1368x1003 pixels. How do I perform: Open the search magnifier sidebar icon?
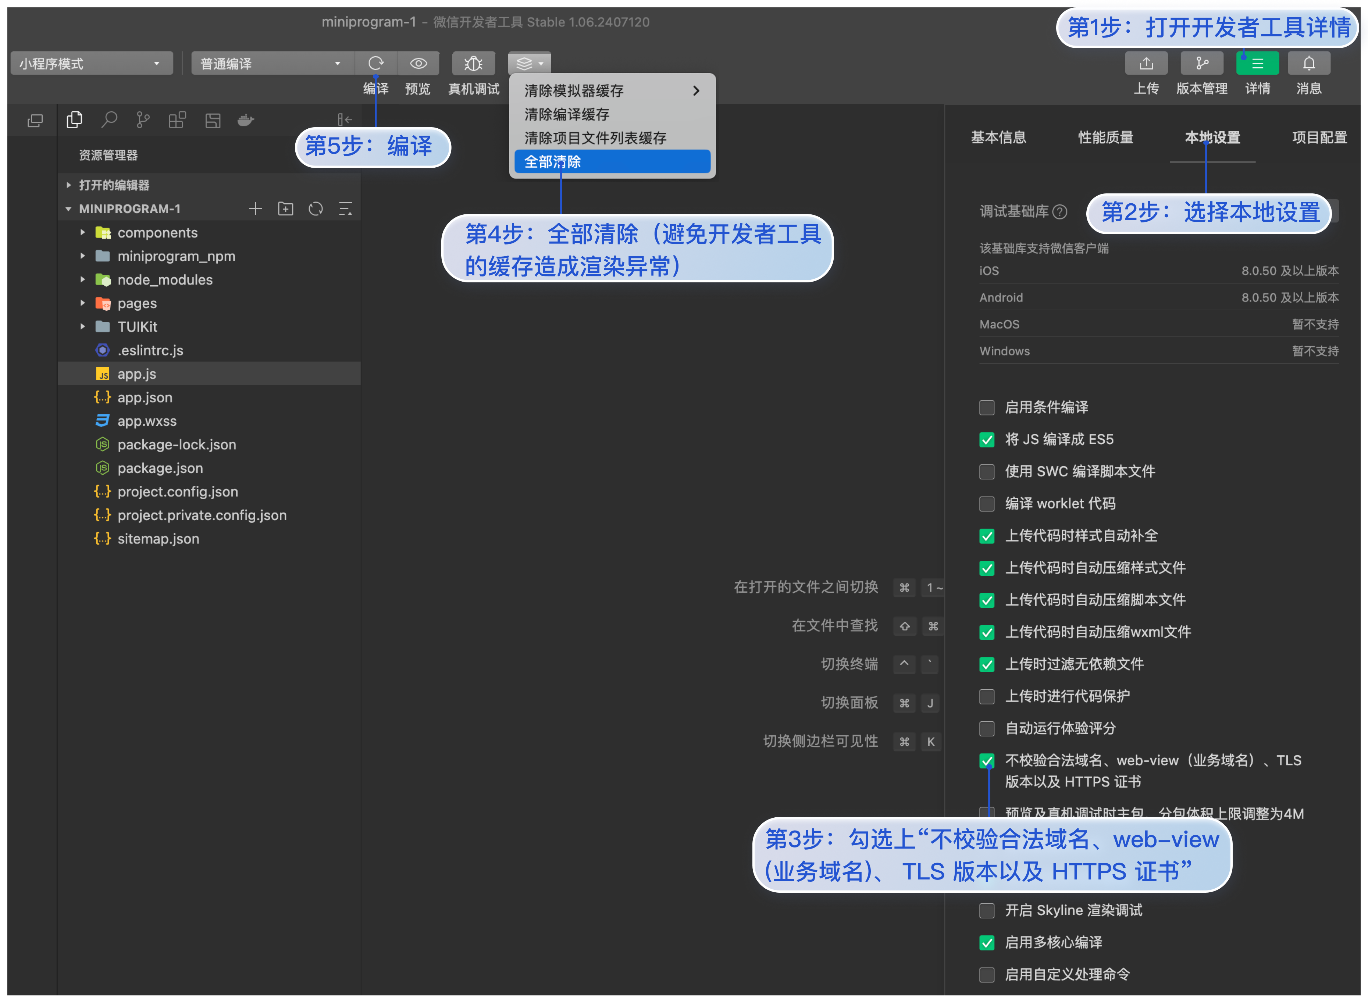pos(109,120)
